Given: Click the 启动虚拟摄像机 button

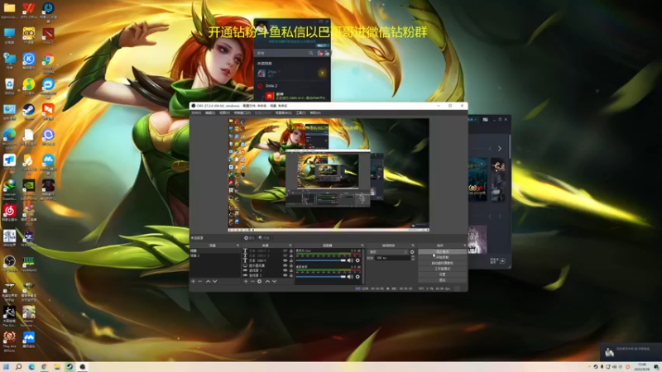Looking at the screenshot, I should coord(443,263).
